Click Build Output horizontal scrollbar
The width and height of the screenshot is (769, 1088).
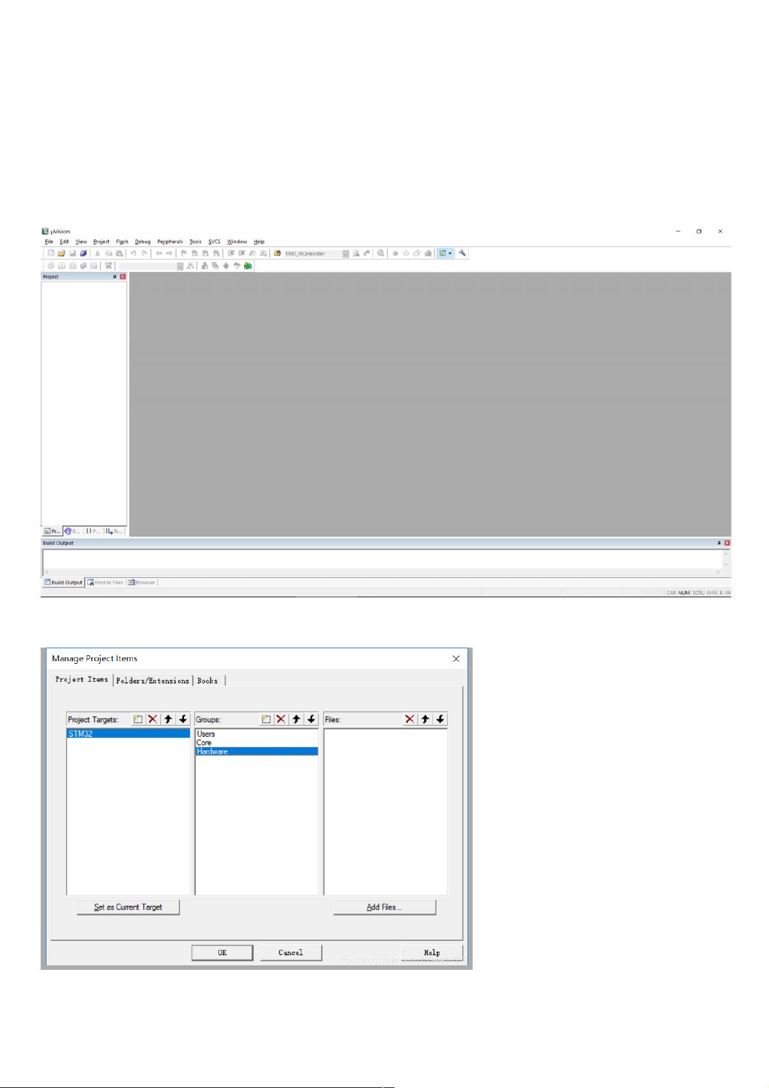382,572
